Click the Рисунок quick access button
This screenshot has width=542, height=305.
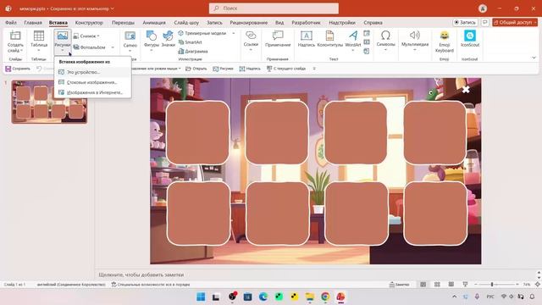[223, 69]
